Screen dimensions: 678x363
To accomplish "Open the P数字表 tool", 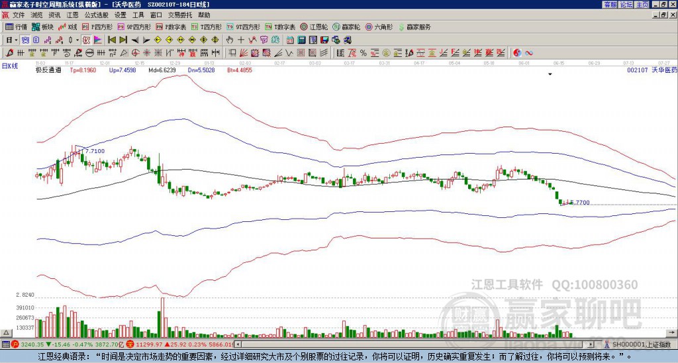I will pyautogui.click(x=171, y=26).
